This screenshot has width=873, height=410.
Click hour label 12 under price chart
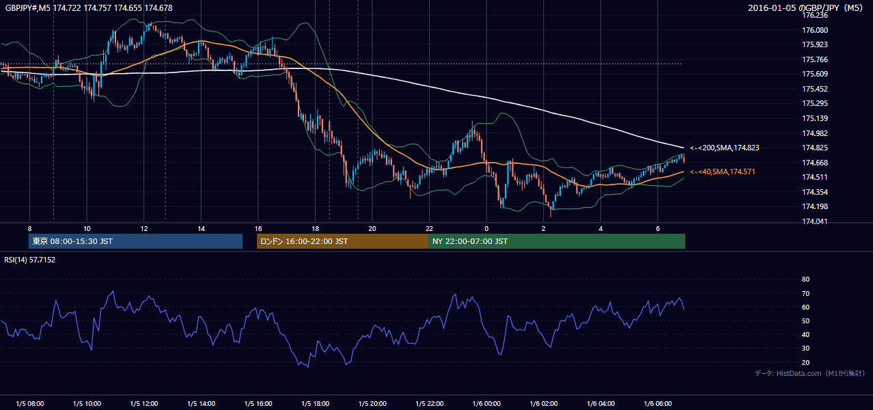[144, 228]
